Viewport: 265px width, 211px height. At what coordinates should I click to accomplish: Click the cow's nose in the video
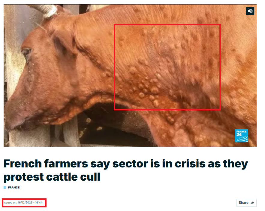12,119
